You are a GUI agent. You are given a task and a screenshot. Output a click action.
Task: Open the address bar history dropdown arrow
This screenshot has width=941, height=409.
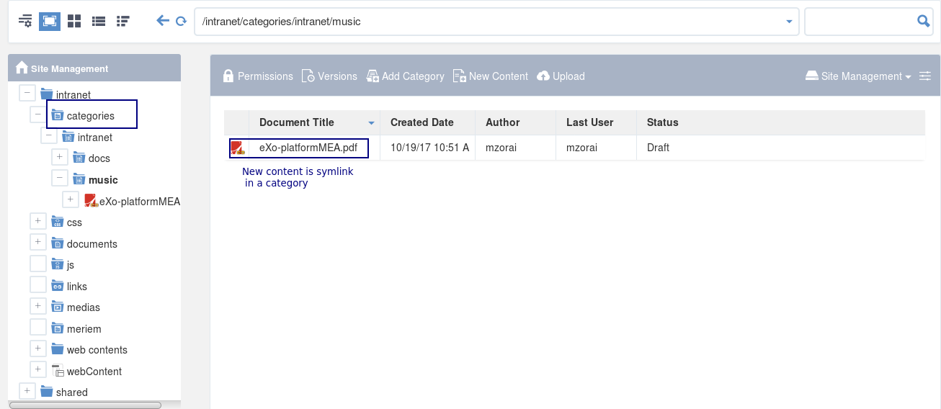pos(789,22)
